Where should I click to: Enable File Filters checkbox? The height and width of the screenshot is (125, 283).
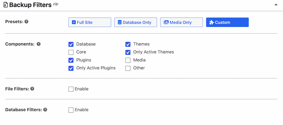(x=71, y=89)
